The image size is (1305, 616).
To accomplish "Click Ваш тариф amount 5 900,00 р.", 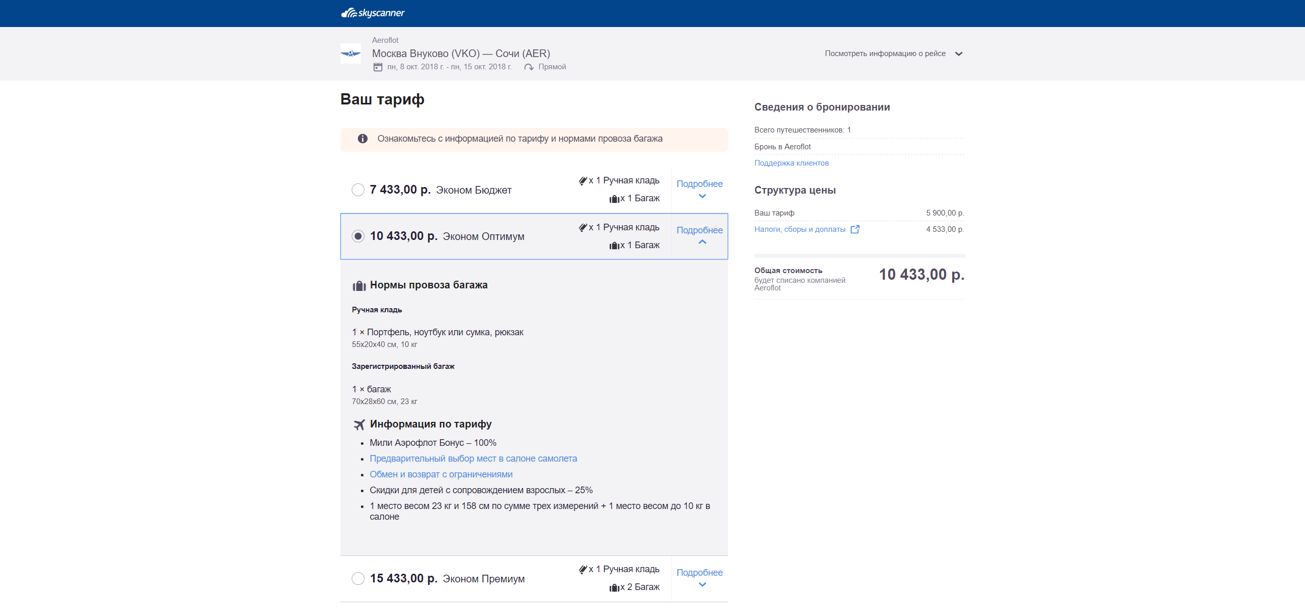I will pos(945,213).
